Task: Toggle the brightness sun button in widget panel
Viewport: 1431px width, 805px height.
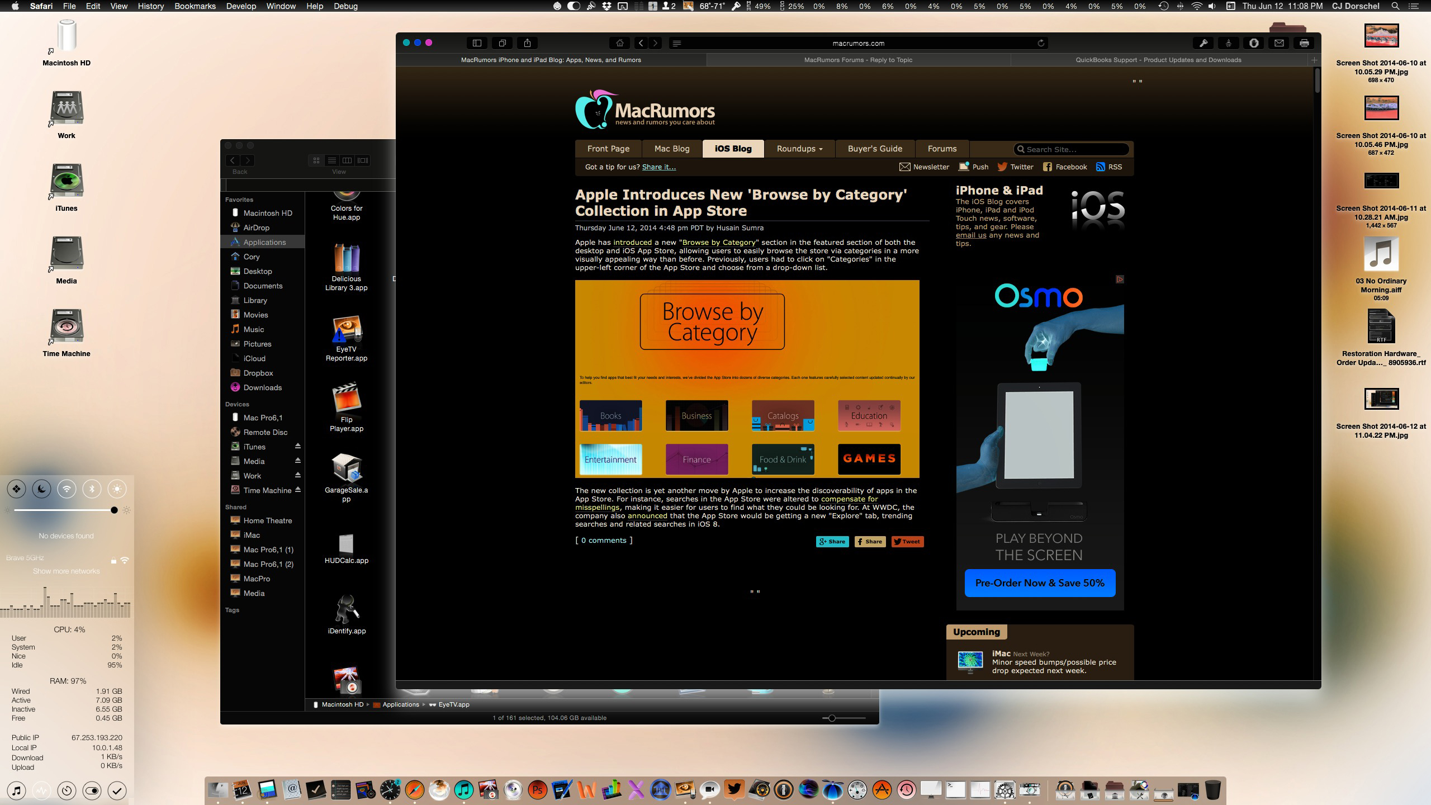Action: click(117, 489)
